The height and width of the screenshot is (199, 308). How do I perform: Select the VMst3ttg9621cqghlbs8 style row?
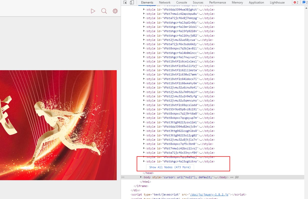pos(180,131)
